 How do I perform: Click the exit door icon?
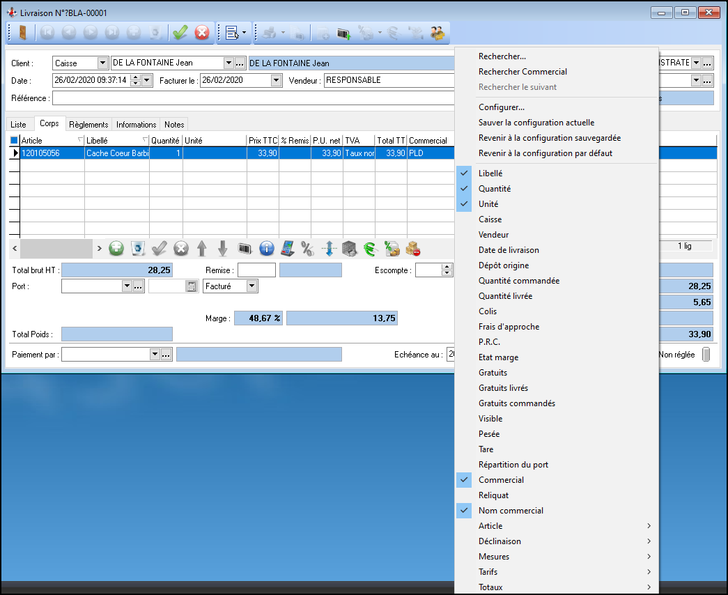tap(23, 33)
